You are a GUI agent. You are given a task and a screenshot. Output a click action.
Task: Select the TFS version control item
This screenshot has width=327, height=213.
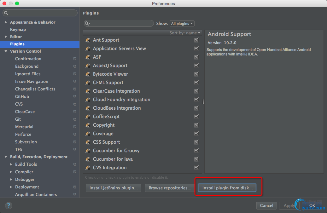point(19,149)
